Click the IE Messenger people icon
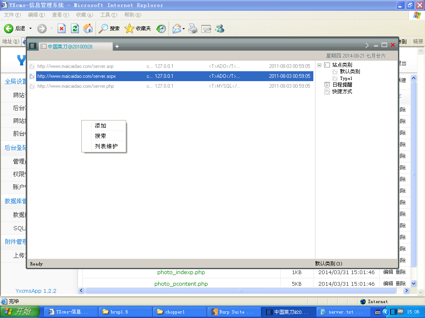 click(220, 29)
